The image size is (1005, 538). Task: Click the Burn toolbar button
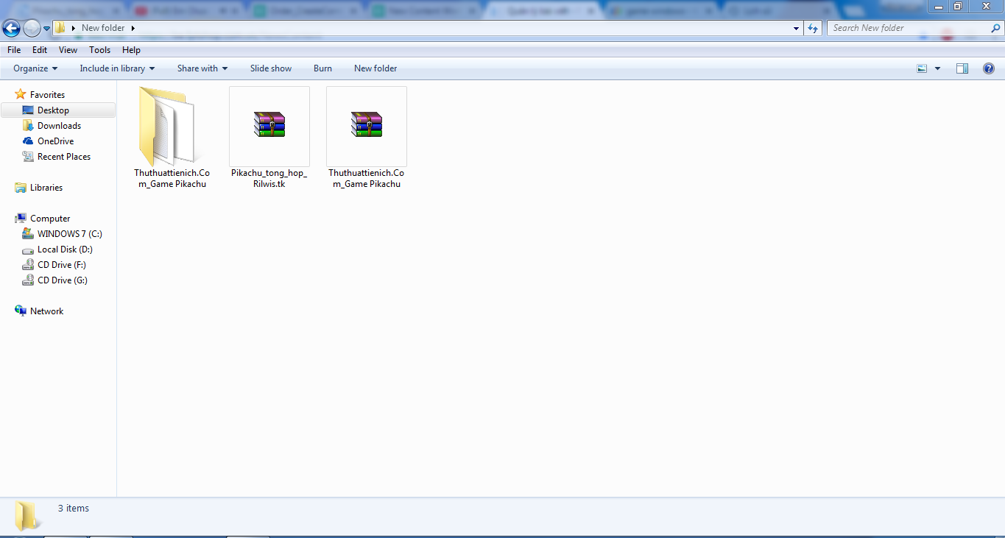pyautogui.click(x=322, y=68)
